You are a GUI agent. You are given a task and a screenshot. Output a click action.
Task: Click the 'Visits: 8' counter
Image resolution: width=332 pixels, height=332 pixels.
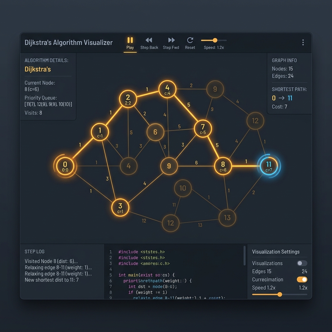click(33, 113)
